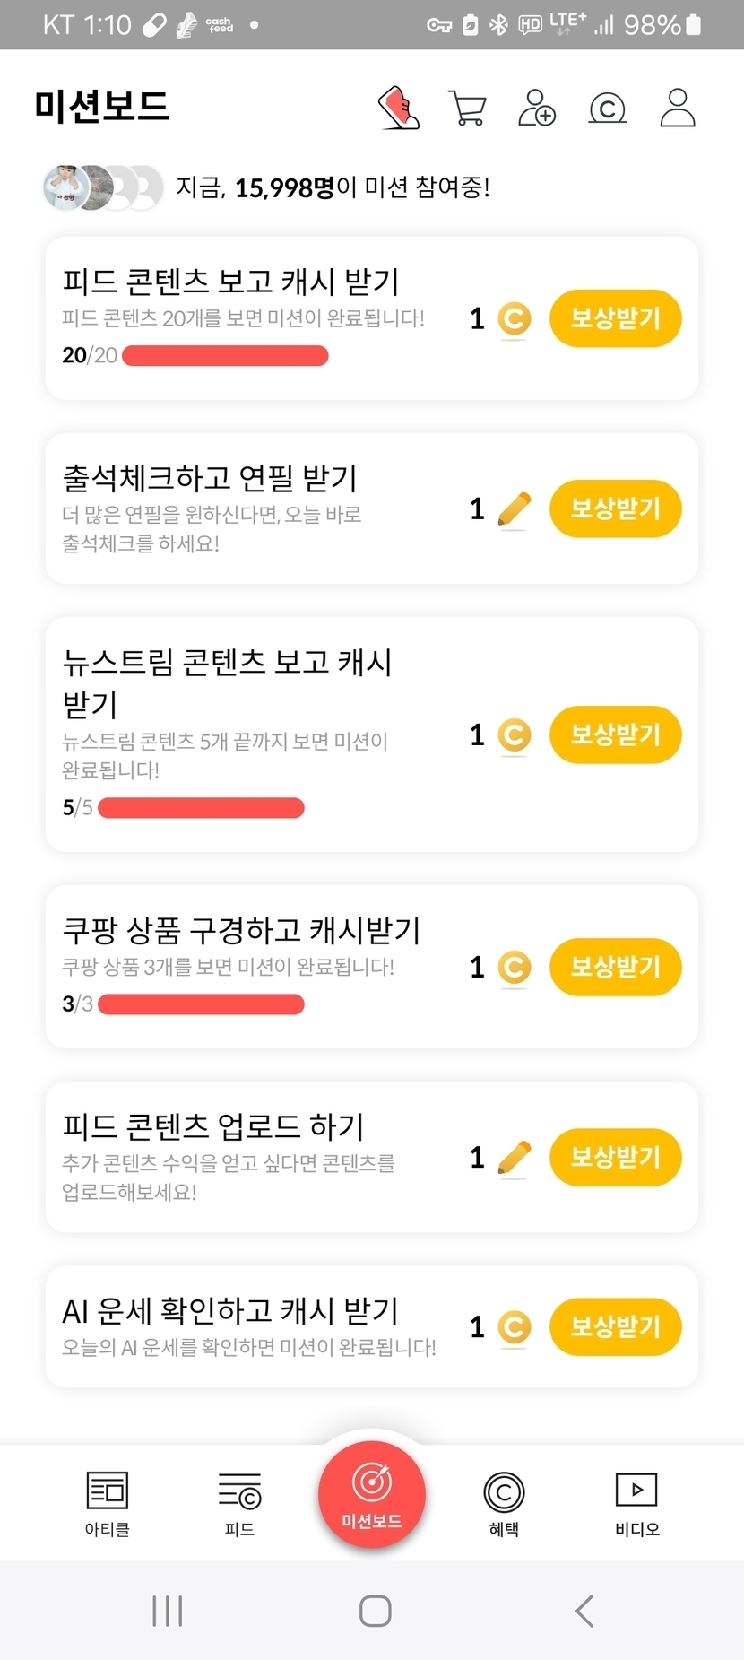Viewport: 744px width, 1660px height.
Task: Claim reward for 피드 콘텐츠 보고 캐시 받기
Action: pos(616,318)
